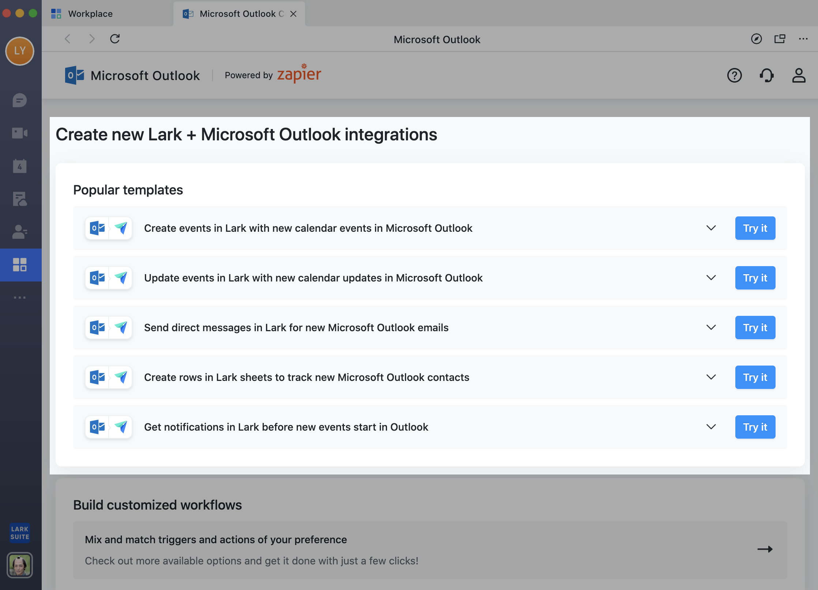This screenshot has height=590, width=818.
Task: Click the help question mark icon
Action: click(x=735, y=76)
